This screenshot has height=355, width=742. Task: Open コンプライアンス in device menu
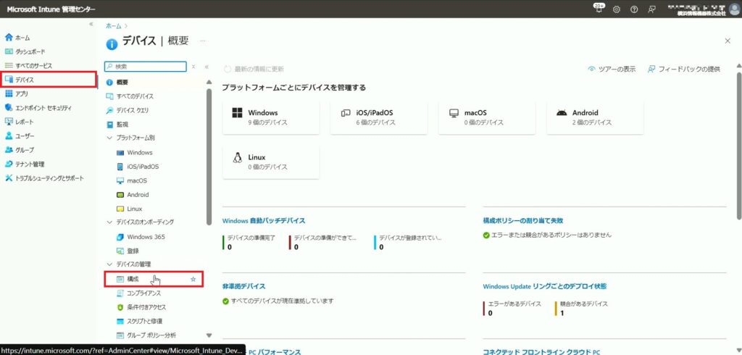click(139, 293)
